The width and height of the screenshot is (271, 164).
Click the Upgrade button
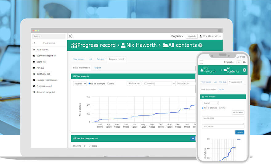pyautogui.click(x=192, y=36)
